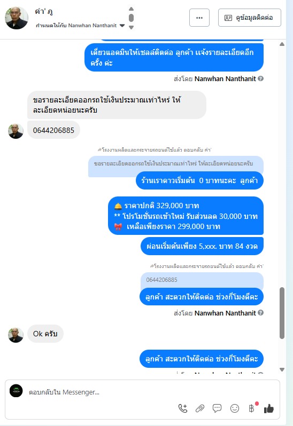Select the 0644206885 phone number message
The width and height of the screenshot is (293, 426).
[53, 130]
